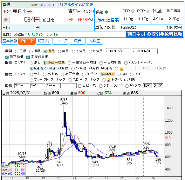185x180 pixels.
Task: Select the RCI indicator
Action: [x=132, y=74]
